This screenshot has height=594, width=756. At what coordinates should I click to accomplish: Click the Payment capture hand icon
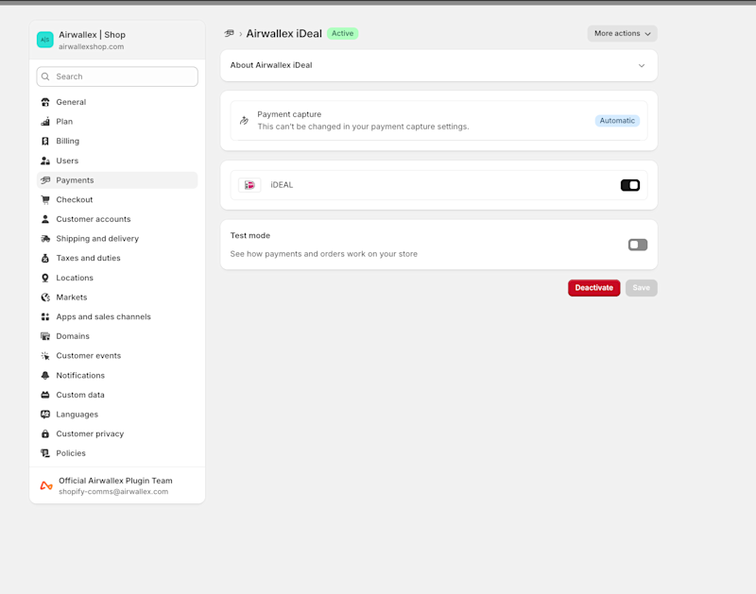tap(245, 121)
